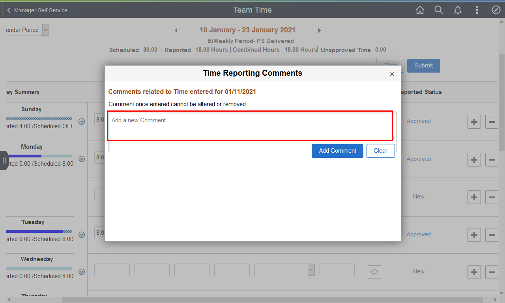
Task: Close the Time Reporting Comments dialog
Action: pyautogui.click(x=392, y=74)
